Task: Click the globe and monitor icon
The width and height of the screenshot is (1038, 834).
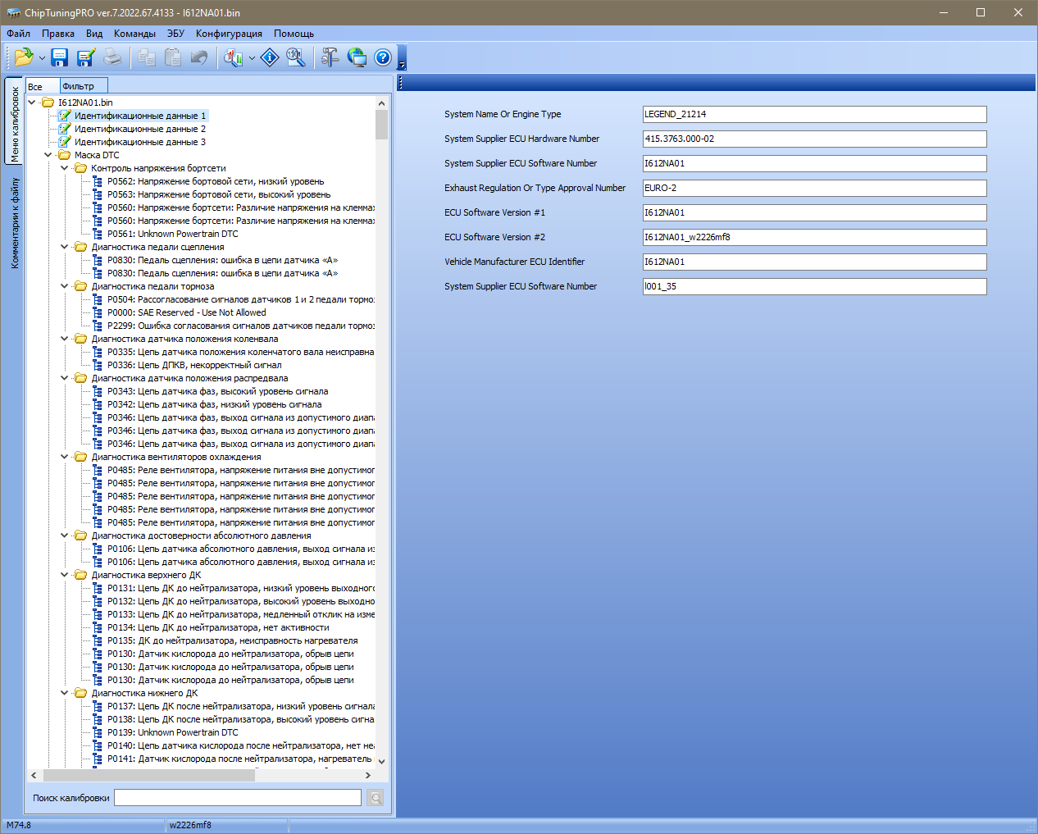Action: tap(357, 57)
